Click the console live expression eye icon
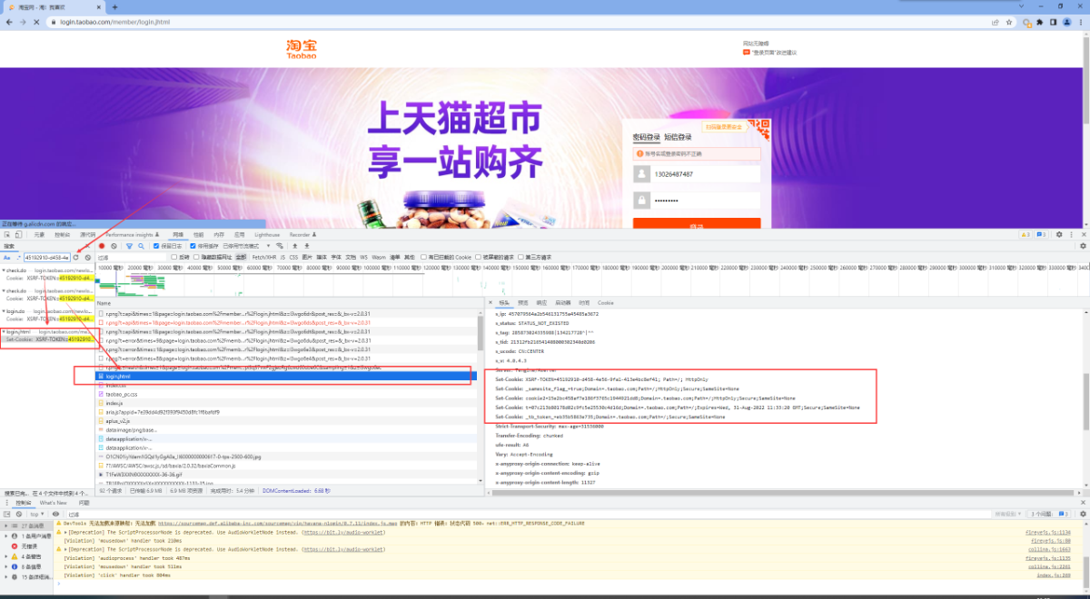 coord(55,514)
